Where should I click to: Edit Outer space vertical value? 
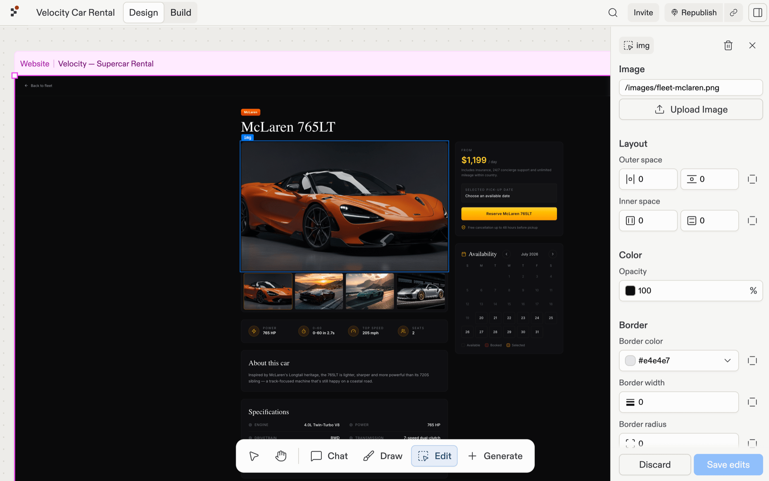pyautogui.click(x=709, y=179)
